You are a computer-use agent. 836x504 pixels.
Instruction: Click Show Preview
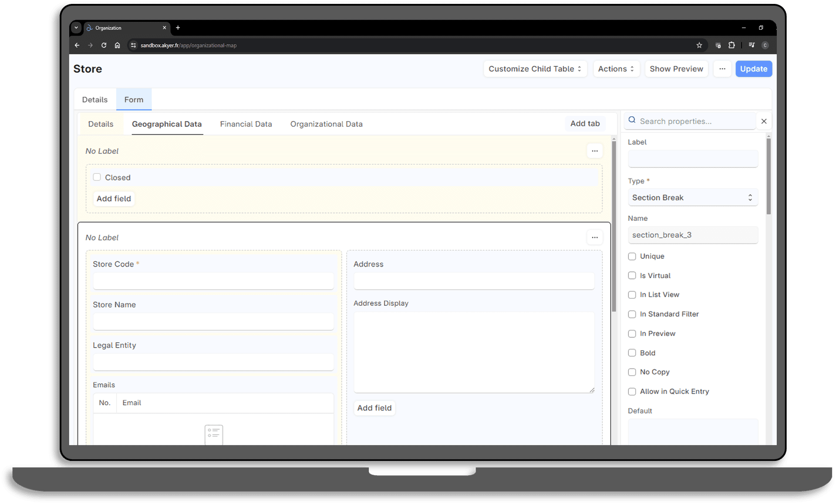click(676, 69)
